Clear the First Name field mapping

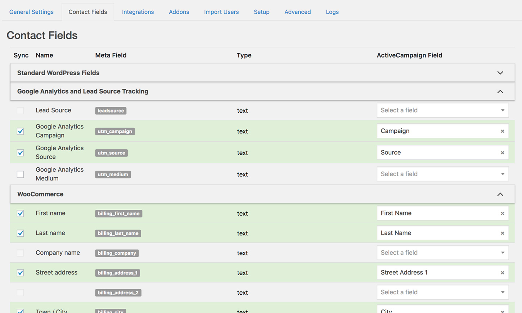pyautogui.click(x=502, y=214)
